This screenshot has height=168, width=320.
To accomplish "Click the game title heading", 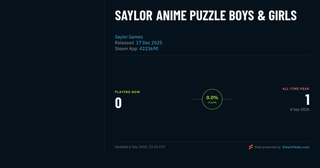I will 206,16.
